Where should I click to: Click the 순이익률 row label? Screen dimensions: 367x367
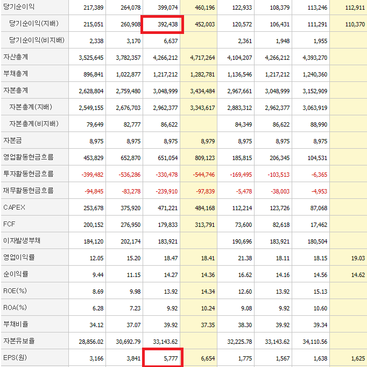[x=16, y=274]
